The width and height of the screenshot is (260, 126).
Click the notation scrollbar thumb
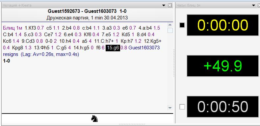pos(170,31)
